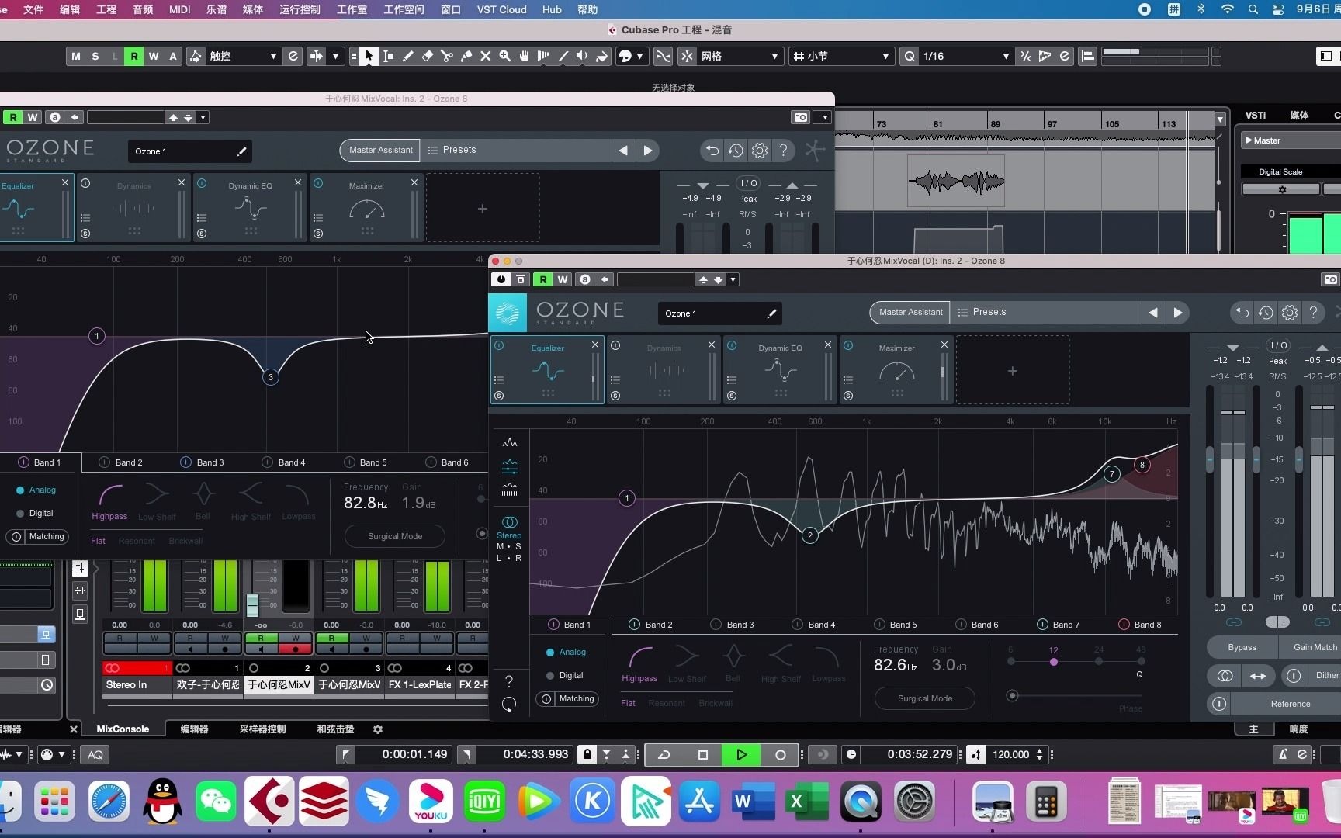Screen dimensions: 1341x838
Task: Select Digital mode in front Ozone window
Action: (x=564, y=676)
